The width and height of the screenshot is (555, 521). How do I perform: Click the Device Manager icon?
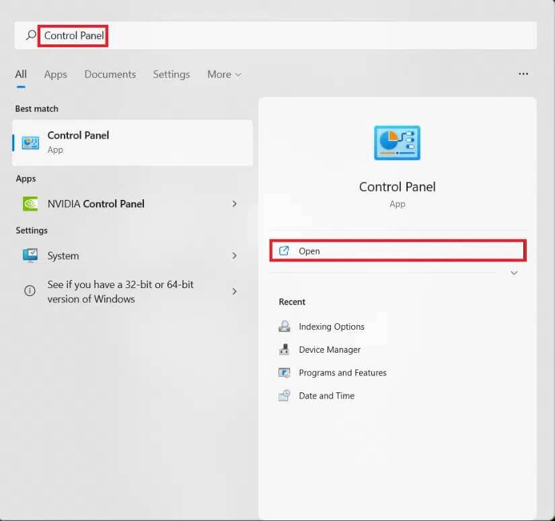(284, 349)
